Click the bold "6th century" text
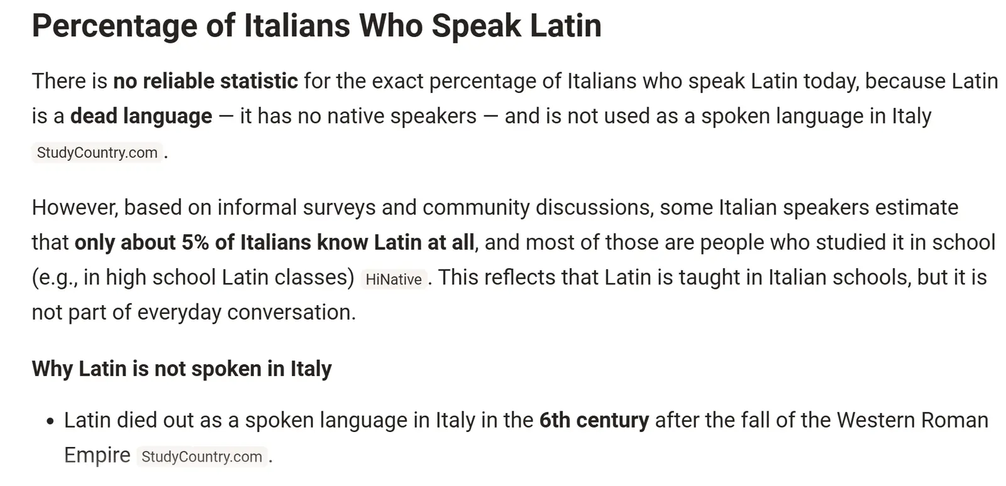1006x486 pixels. 594,420
